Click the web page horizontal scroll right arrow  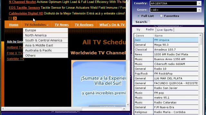[x=124, y=109]
